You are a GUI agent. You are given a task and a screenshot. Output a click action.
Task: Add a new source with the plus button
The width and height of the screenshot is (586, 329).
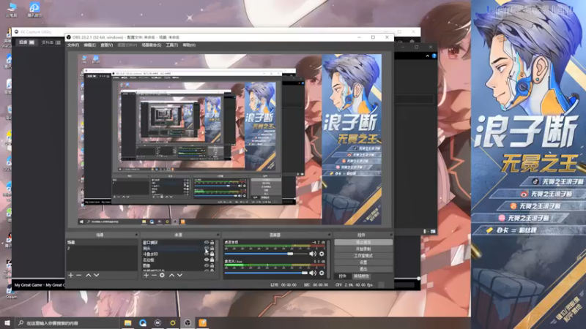146,276
